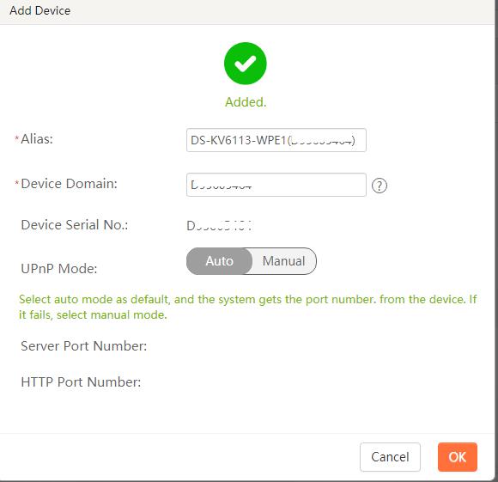The width and height of the screenshot is (498, 482).
Task: Select the device serial number value
Action: (x=219, y=226)
